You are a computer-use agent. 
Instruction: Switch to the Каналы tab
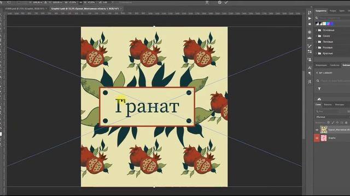328,105
